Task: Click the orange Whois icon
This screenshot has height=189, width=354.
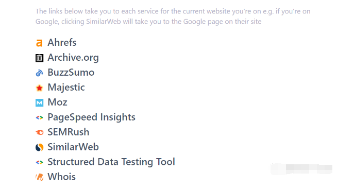Action: click(x=39, y=177)
